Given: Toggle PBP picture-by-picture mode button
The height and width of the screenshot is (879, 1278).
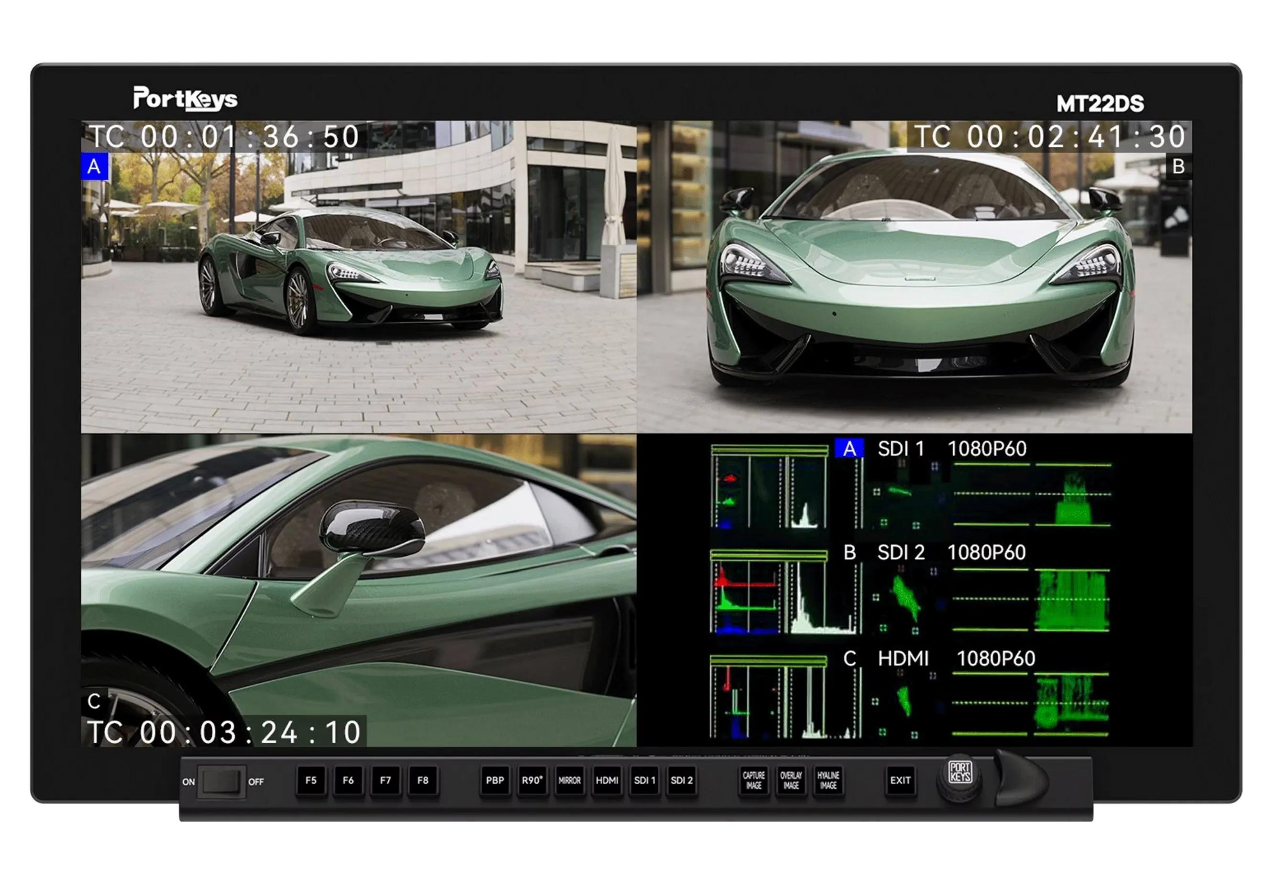Looking at the screenshot, I should tap(495, 780).
